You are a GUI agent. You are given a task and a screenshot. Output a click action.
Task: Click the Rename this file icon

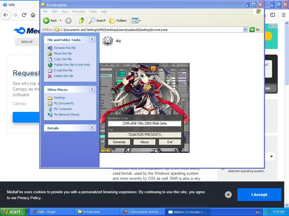[x=50, y=48]
